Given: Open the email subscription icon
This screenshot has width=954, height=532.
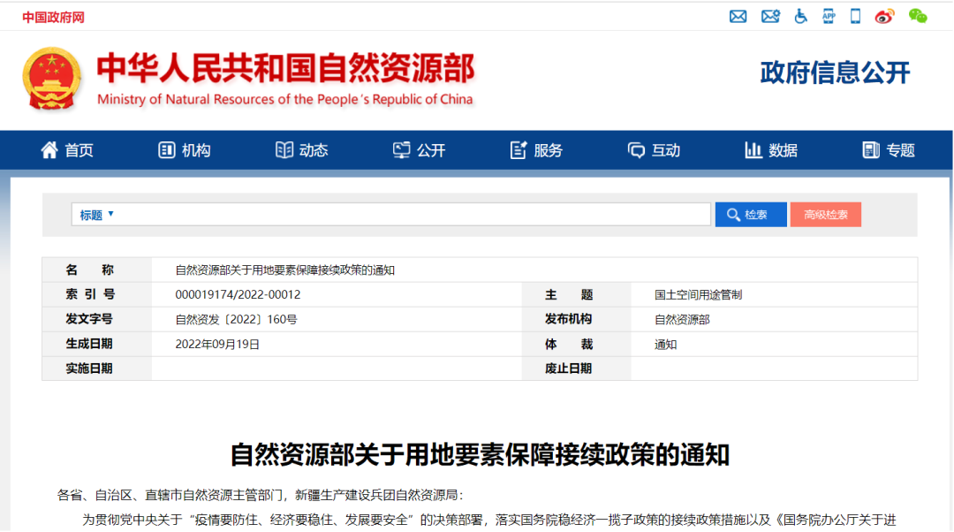Looking at the screenshot, I should [769, 16].
